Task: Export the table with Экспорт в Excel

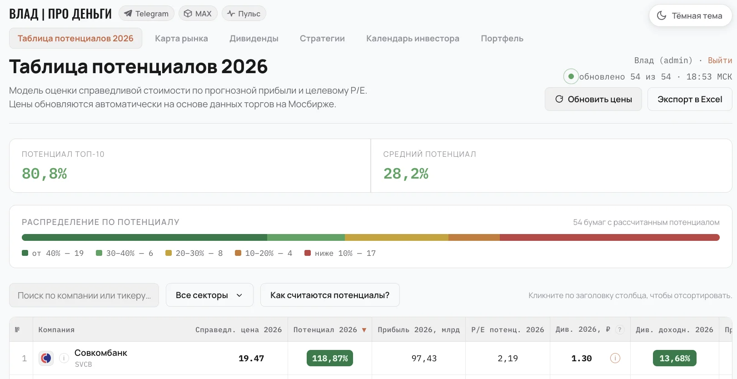Action: pos(690,99)
